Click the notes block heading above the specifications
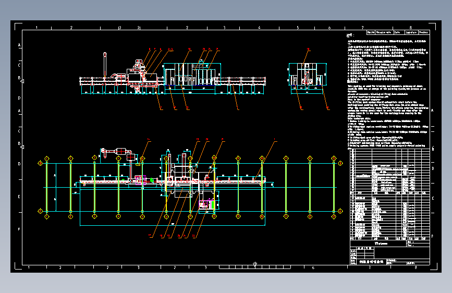Viewport: 452px width, 293px height. [x=350, y=35]
